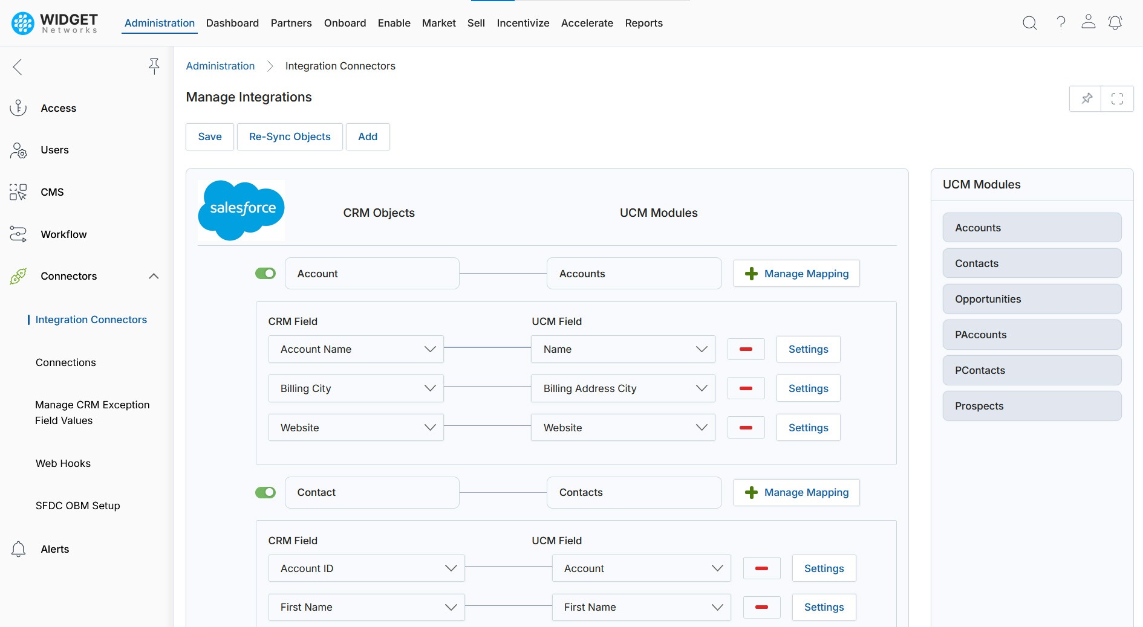This screenshot has width=1143, height=627.
Task: Toggle fullscreen view icon
Action: coord(1117,98)
